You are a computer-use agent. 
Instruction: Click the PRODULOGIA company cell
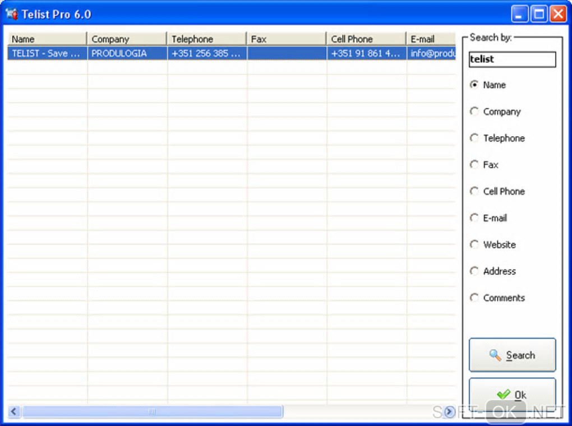[127, 53]
